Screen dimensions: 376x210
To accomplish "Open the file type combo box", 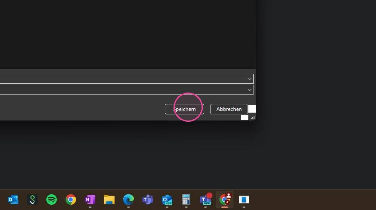I will point(127,90).
